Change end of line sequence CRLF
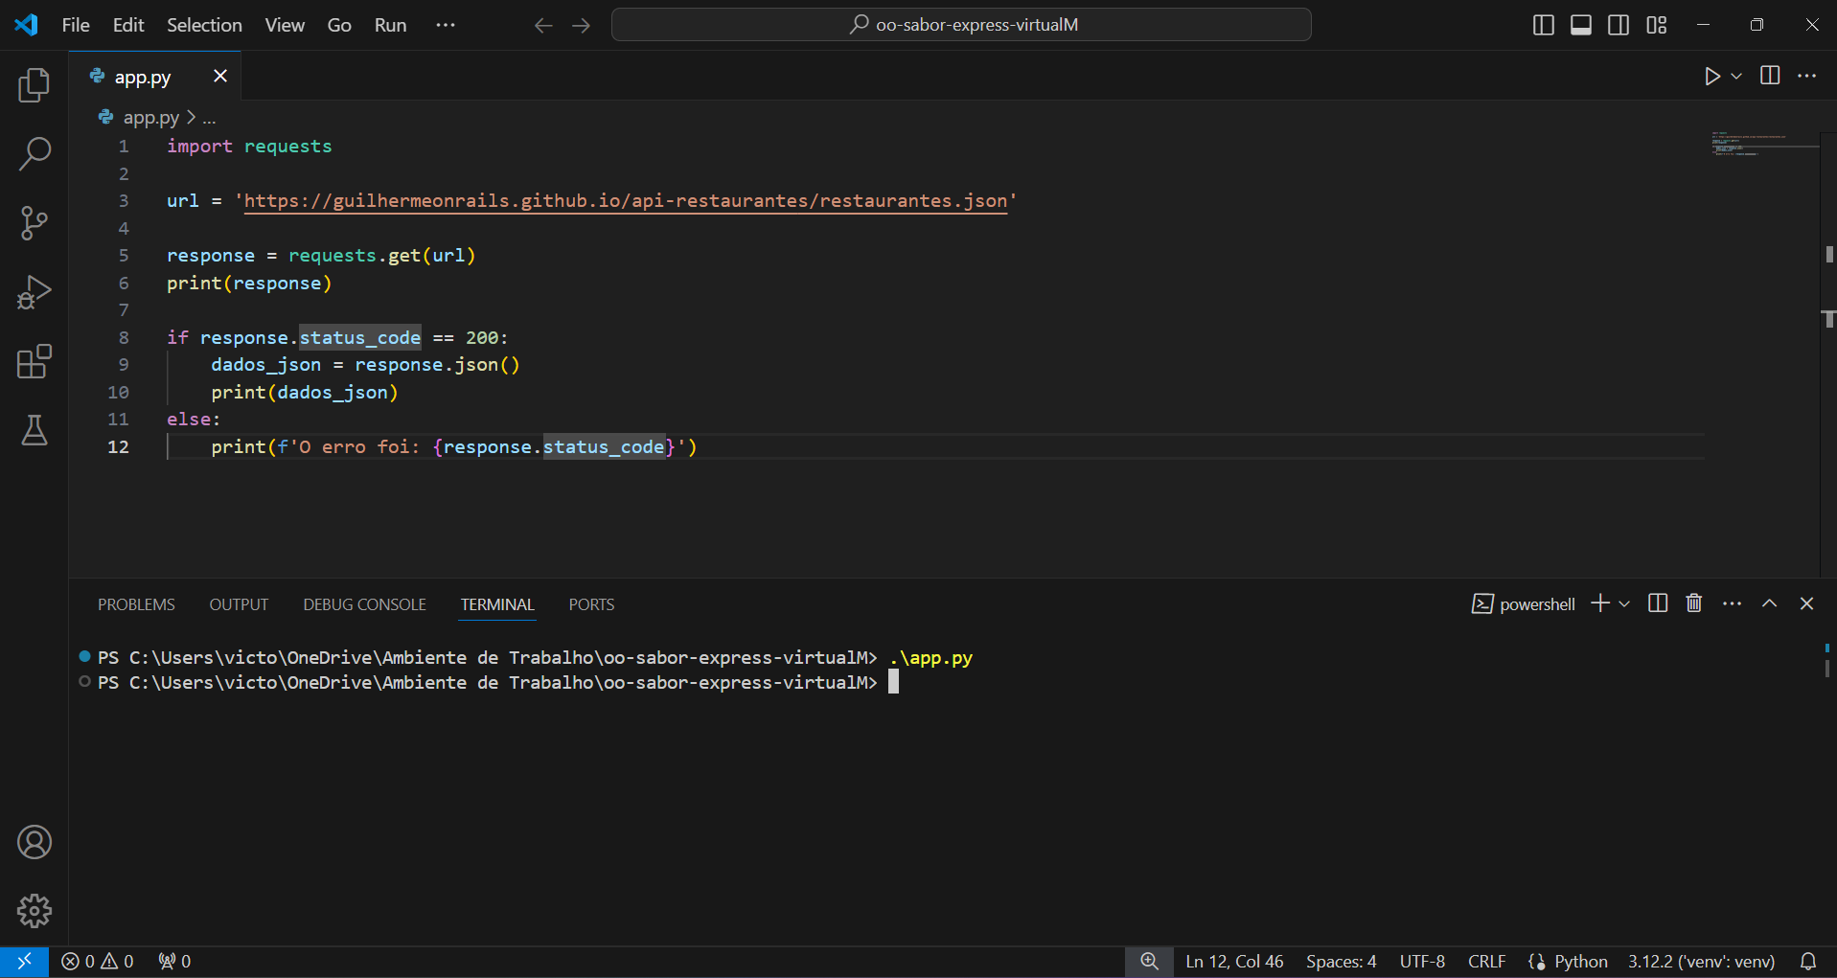The image size is (1837, 978). 1486,962
